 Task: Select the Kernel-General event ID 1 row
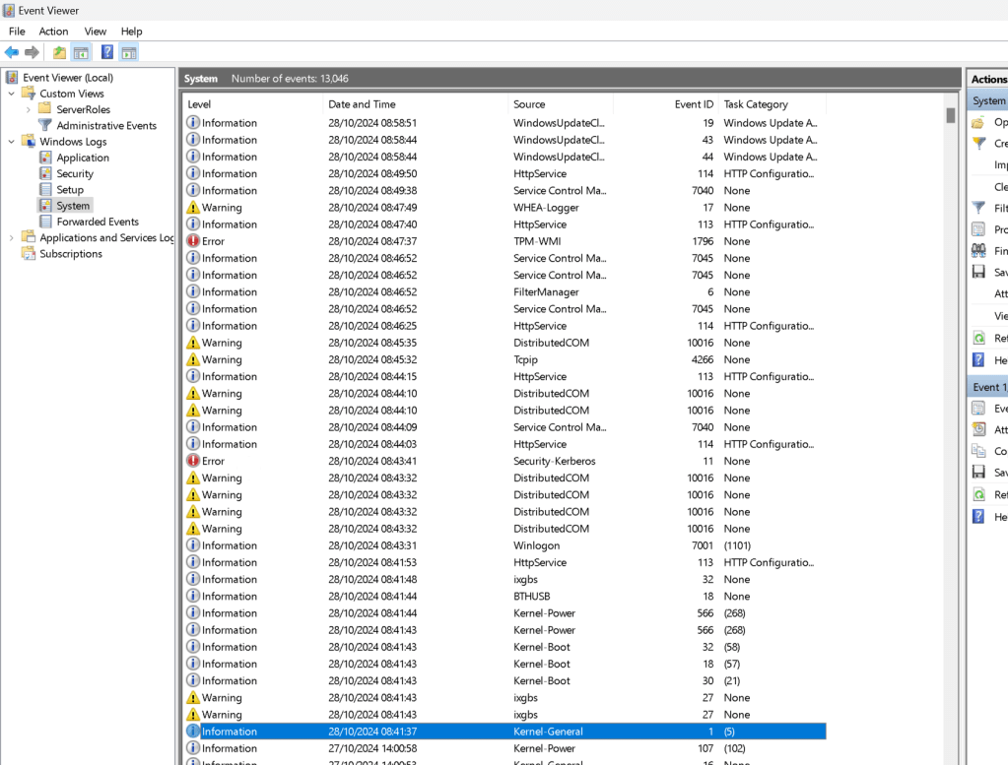coord(504,732)
